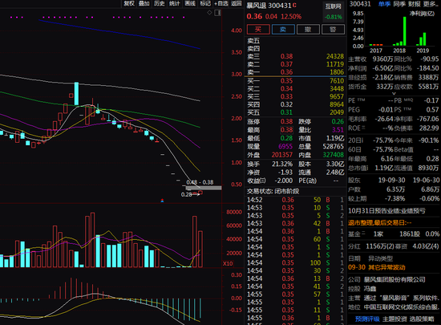This screenshot has height=325, width=441.
Task: Click the 内盘 327408 value
Action: (333, 155)
